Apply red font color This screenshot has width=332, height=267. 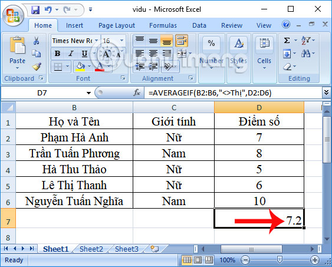coord(100,67)
